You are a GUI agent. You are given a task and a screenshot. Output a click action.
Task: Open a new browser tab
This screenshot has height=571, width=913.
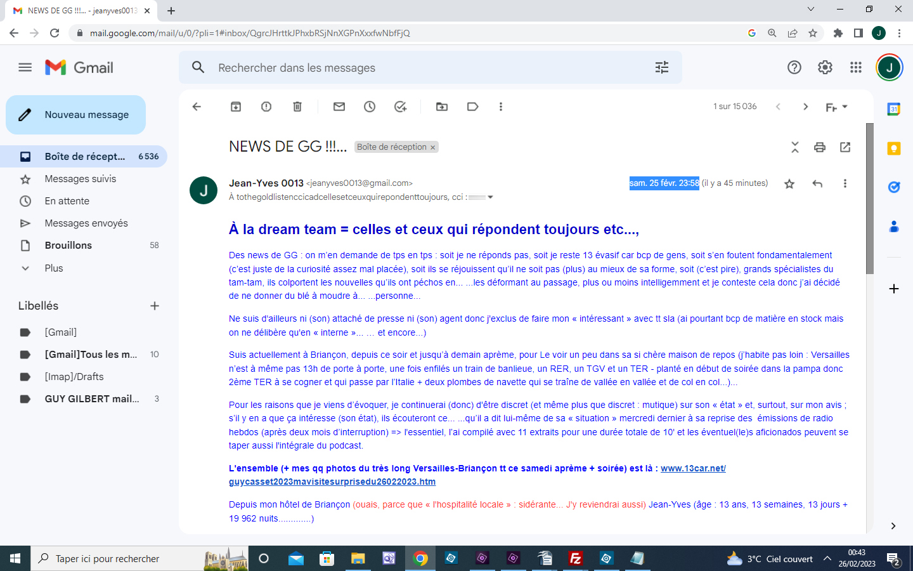pyautogui.click(x=171, y=10)
